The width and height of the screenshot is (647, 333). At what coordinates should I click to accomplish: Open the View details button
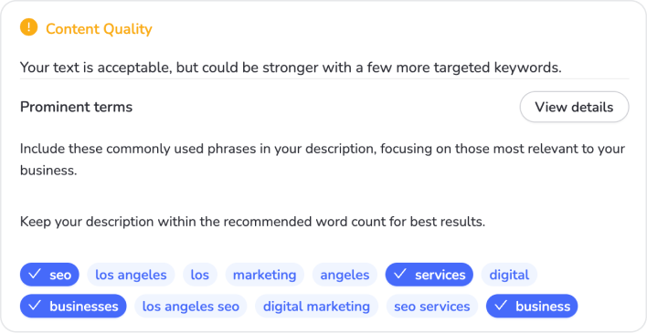pos(574,107)
